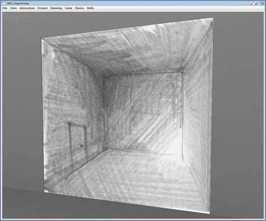
Task: Click the window icon in the title bar
Action: pyautogui.click(x=4, y=3)
